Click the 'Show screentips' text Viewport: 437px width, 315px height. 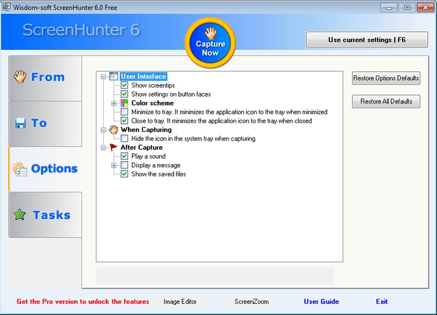tap(153, 85)
